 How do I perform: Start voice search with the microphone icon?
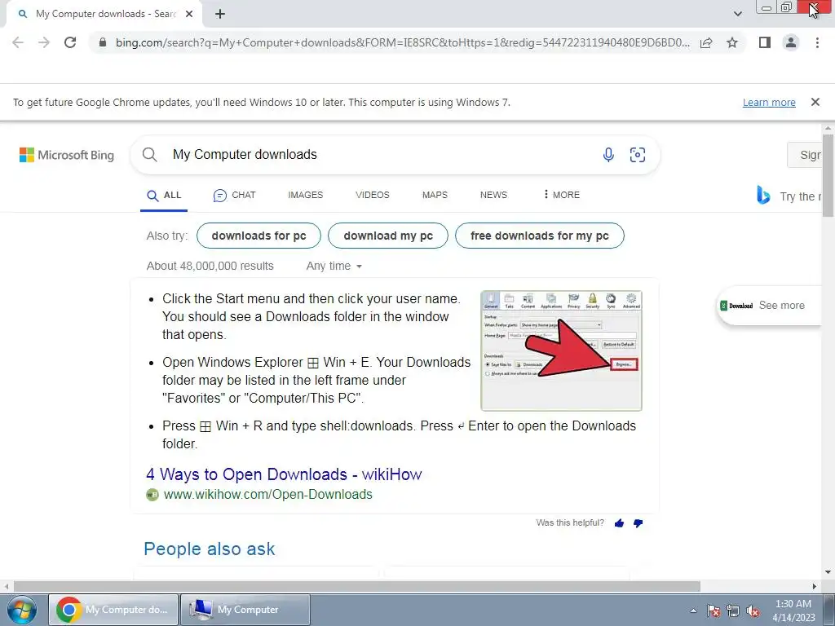[608, 155]
